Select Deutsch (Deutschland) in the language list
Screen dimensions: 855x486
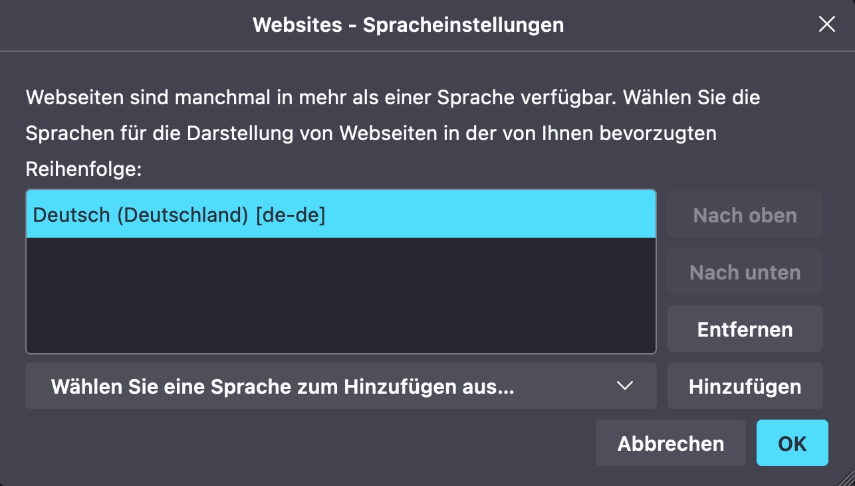pyautogui.click(x=340, y=214)
